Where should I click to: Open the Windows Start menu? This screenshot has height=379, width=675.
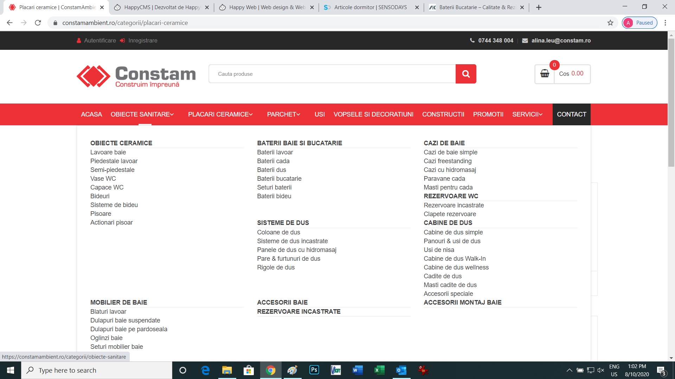(11, 370)
